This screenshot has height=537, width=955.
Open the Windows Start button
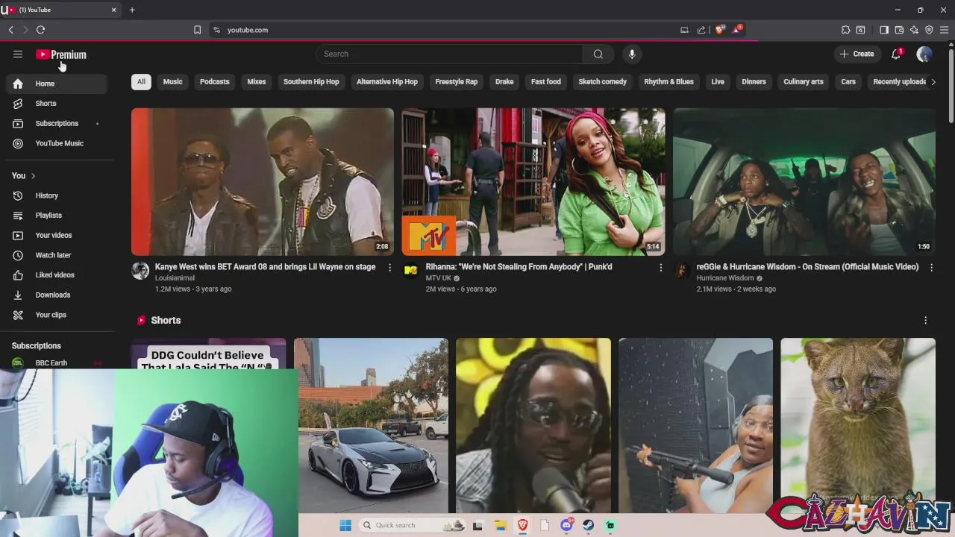tap(345, 525)
